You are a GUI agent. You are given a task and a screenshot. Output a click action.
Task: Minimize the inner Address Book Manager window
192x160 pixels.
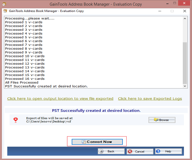click(x=160, y=11)
